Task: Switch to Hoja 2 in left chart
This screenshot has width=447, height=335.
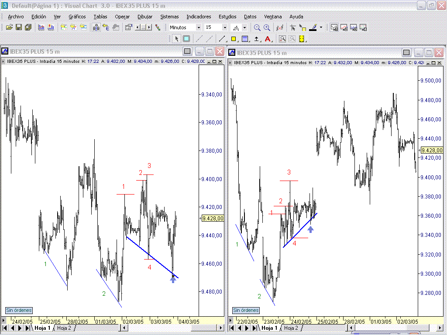Action: tap(64, 328)
